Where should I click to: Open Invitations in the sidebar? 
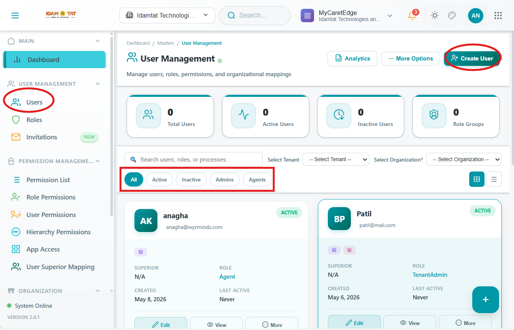(42, 137)
